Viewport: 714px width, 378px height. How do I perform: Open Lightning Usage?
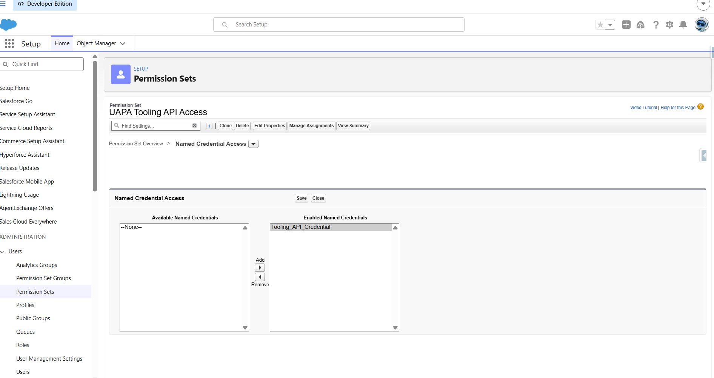(19, 195)
